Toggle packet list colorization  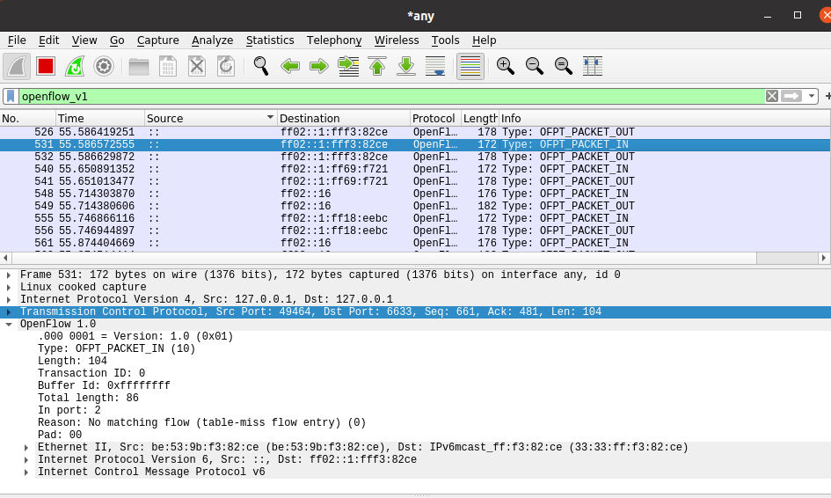tap(470, 66)
